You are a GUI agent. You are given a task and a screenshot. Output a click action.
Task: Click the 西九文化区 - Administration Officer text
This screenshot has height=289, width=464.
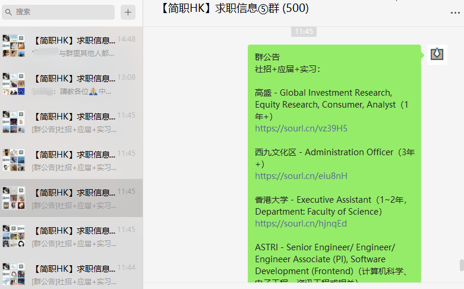pyautogui.click(x=324, y=152)
